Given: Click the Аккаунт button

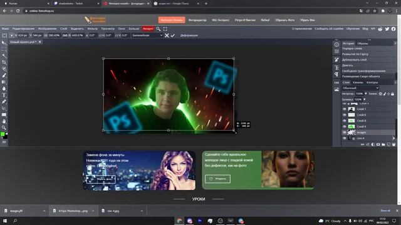Looking at the screenshot, I should pos(148,29).
